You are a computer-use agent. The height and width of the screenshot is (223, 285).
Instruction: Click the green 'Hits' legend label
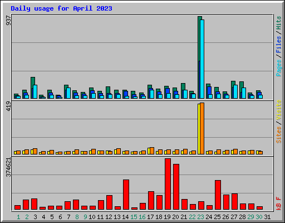click(x=279, y=23)
